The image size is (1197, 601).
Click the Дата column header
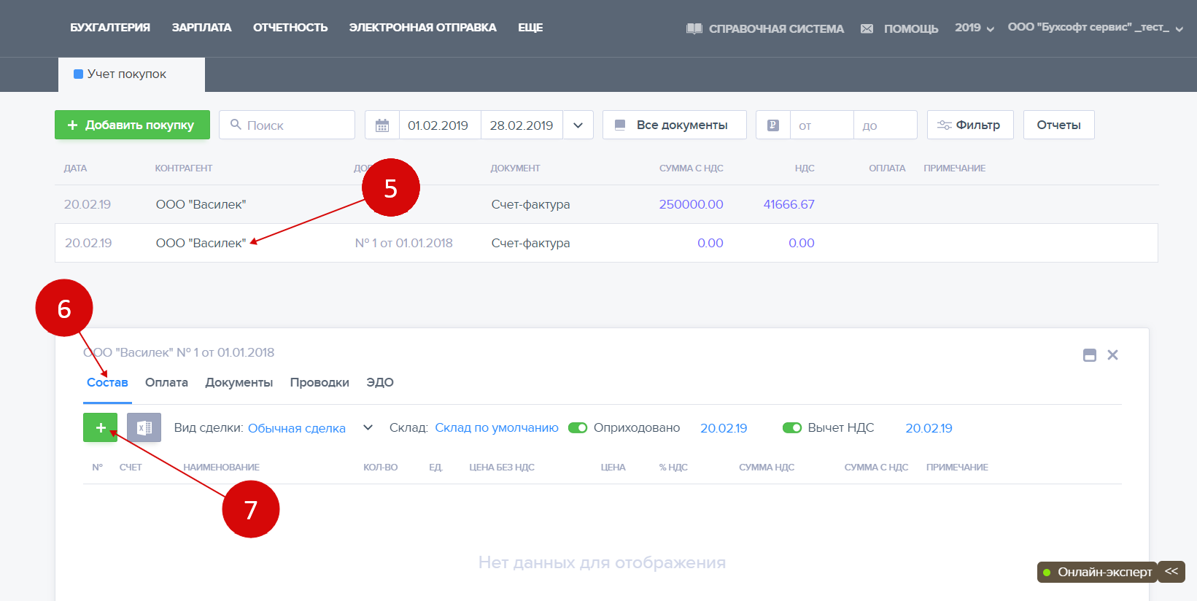click(x=75, y=168)
